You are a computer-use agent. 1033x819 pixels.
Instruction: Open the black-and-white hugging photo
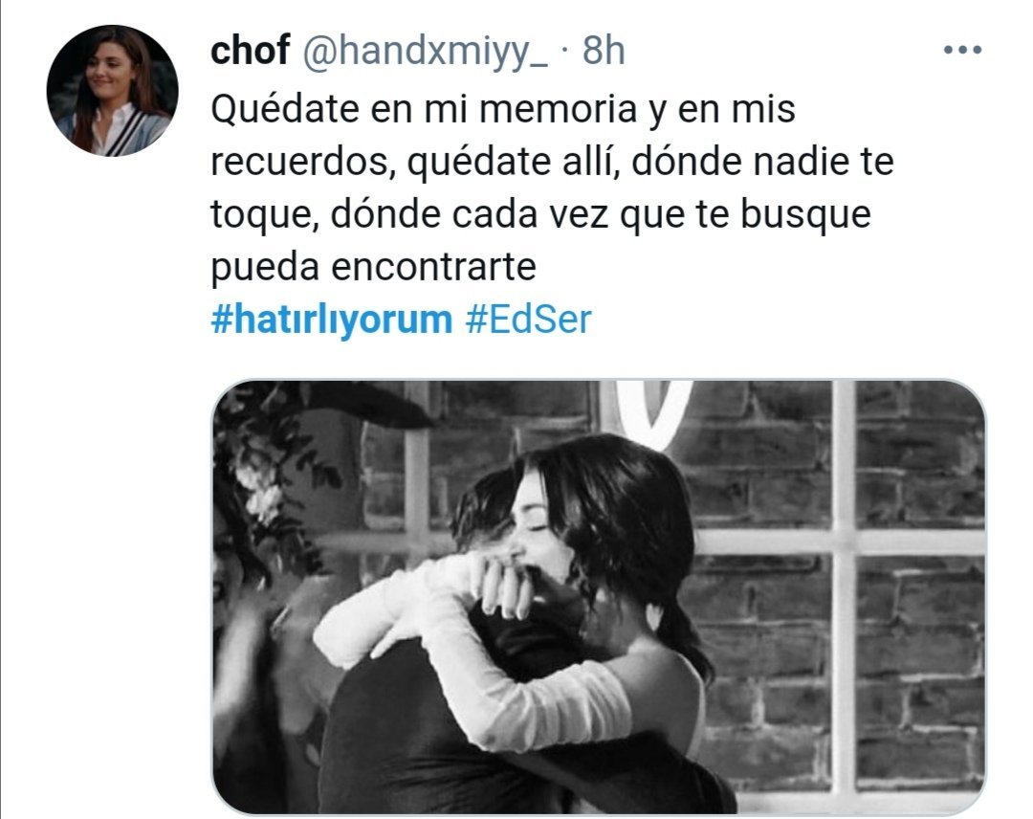coord(598,596)
